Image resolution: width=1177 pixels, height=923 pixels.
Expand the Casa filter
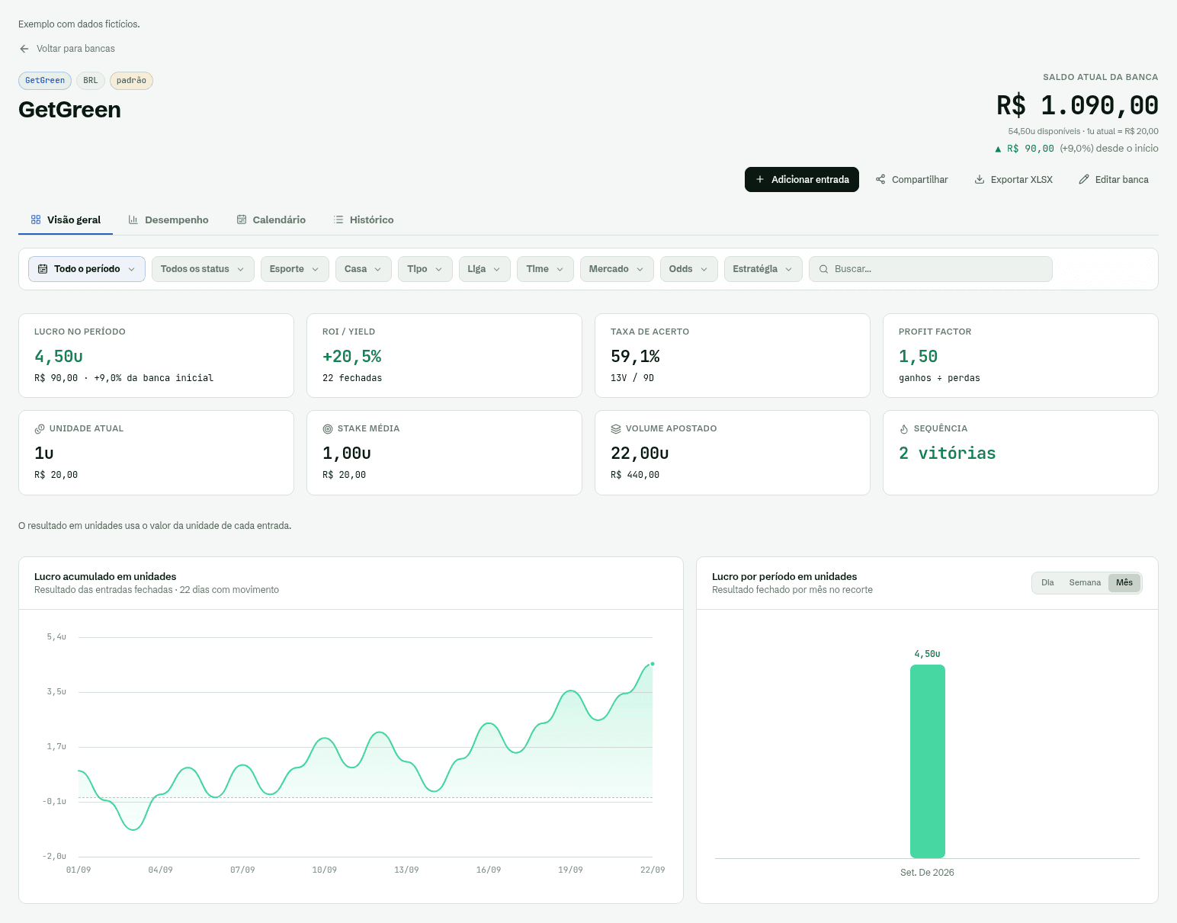tap(364, 269)
